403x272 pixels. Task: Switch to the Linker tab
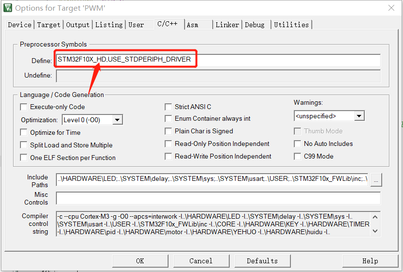227,25
